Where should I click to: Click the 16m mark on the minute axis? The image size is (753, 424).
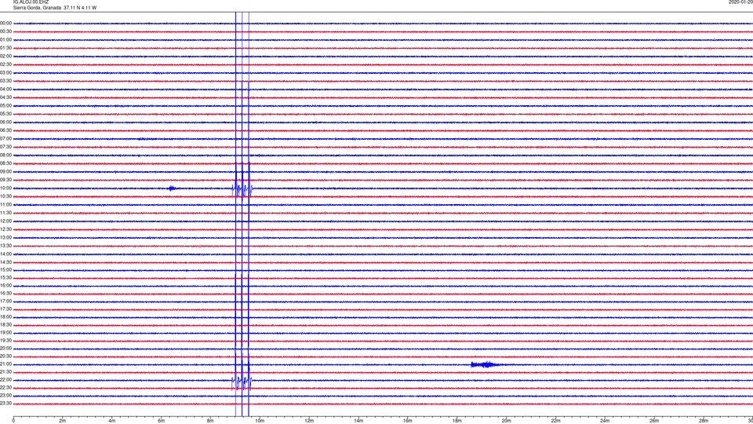point(408,421)
